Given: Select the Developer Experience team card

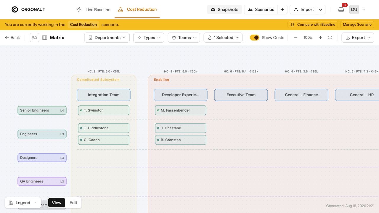Looking at the screenshot, I should coord(181,95).
